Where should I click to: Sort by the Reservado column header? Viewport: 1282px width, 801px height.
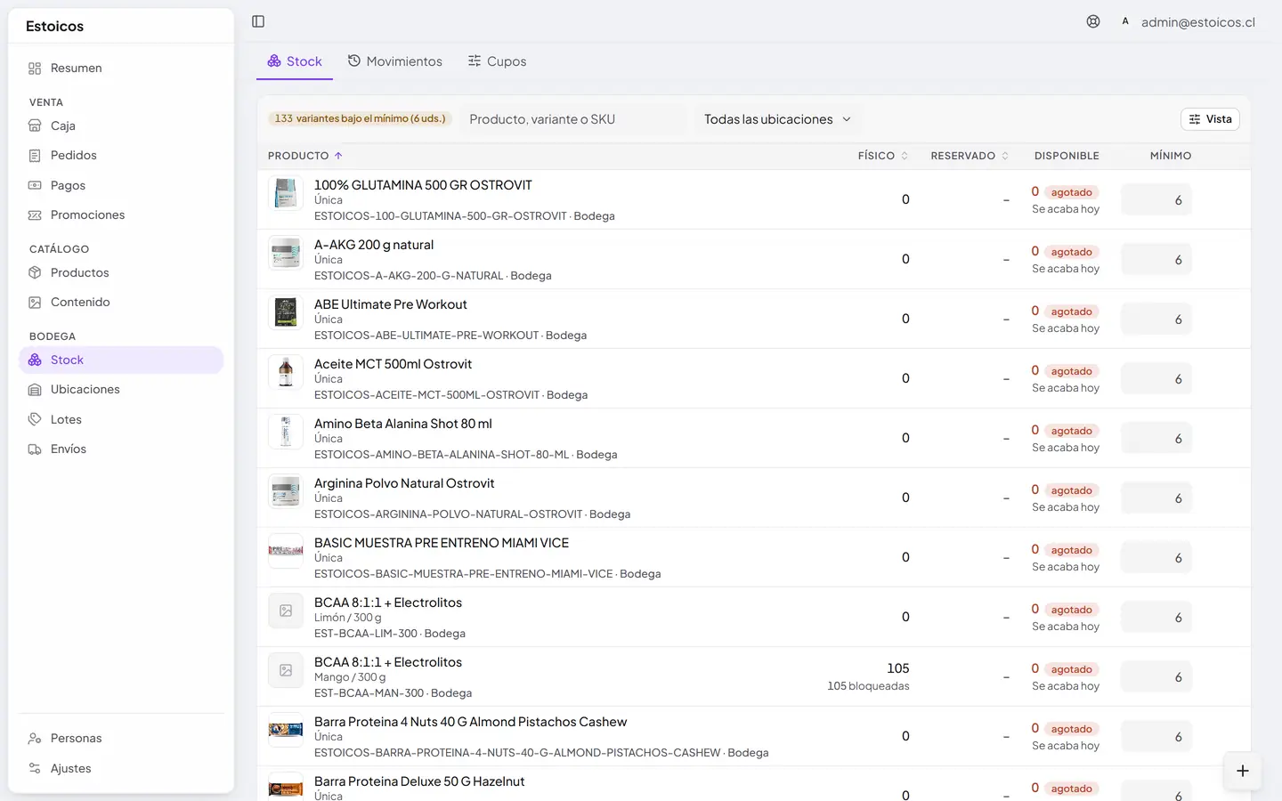pos(970,156)
